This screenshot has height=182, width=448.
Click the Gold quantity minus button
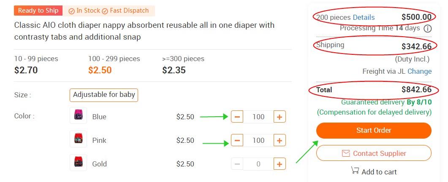[237, 164]
